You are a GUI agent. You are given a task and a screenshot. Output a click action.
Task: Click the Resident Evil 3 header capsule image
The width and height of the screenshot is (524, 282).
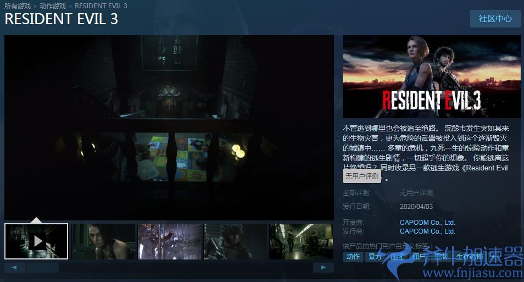click(x=431, y=76)
